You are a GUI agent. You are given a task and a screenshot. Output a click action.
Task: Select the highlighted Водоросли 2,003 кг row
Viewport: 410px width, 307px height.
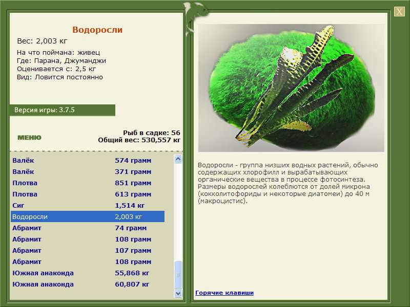tap(88, 216)
